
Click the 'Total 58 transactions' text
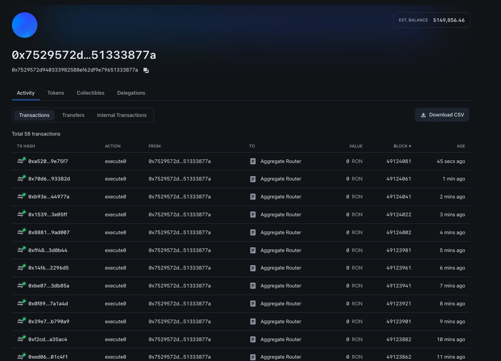36,134
